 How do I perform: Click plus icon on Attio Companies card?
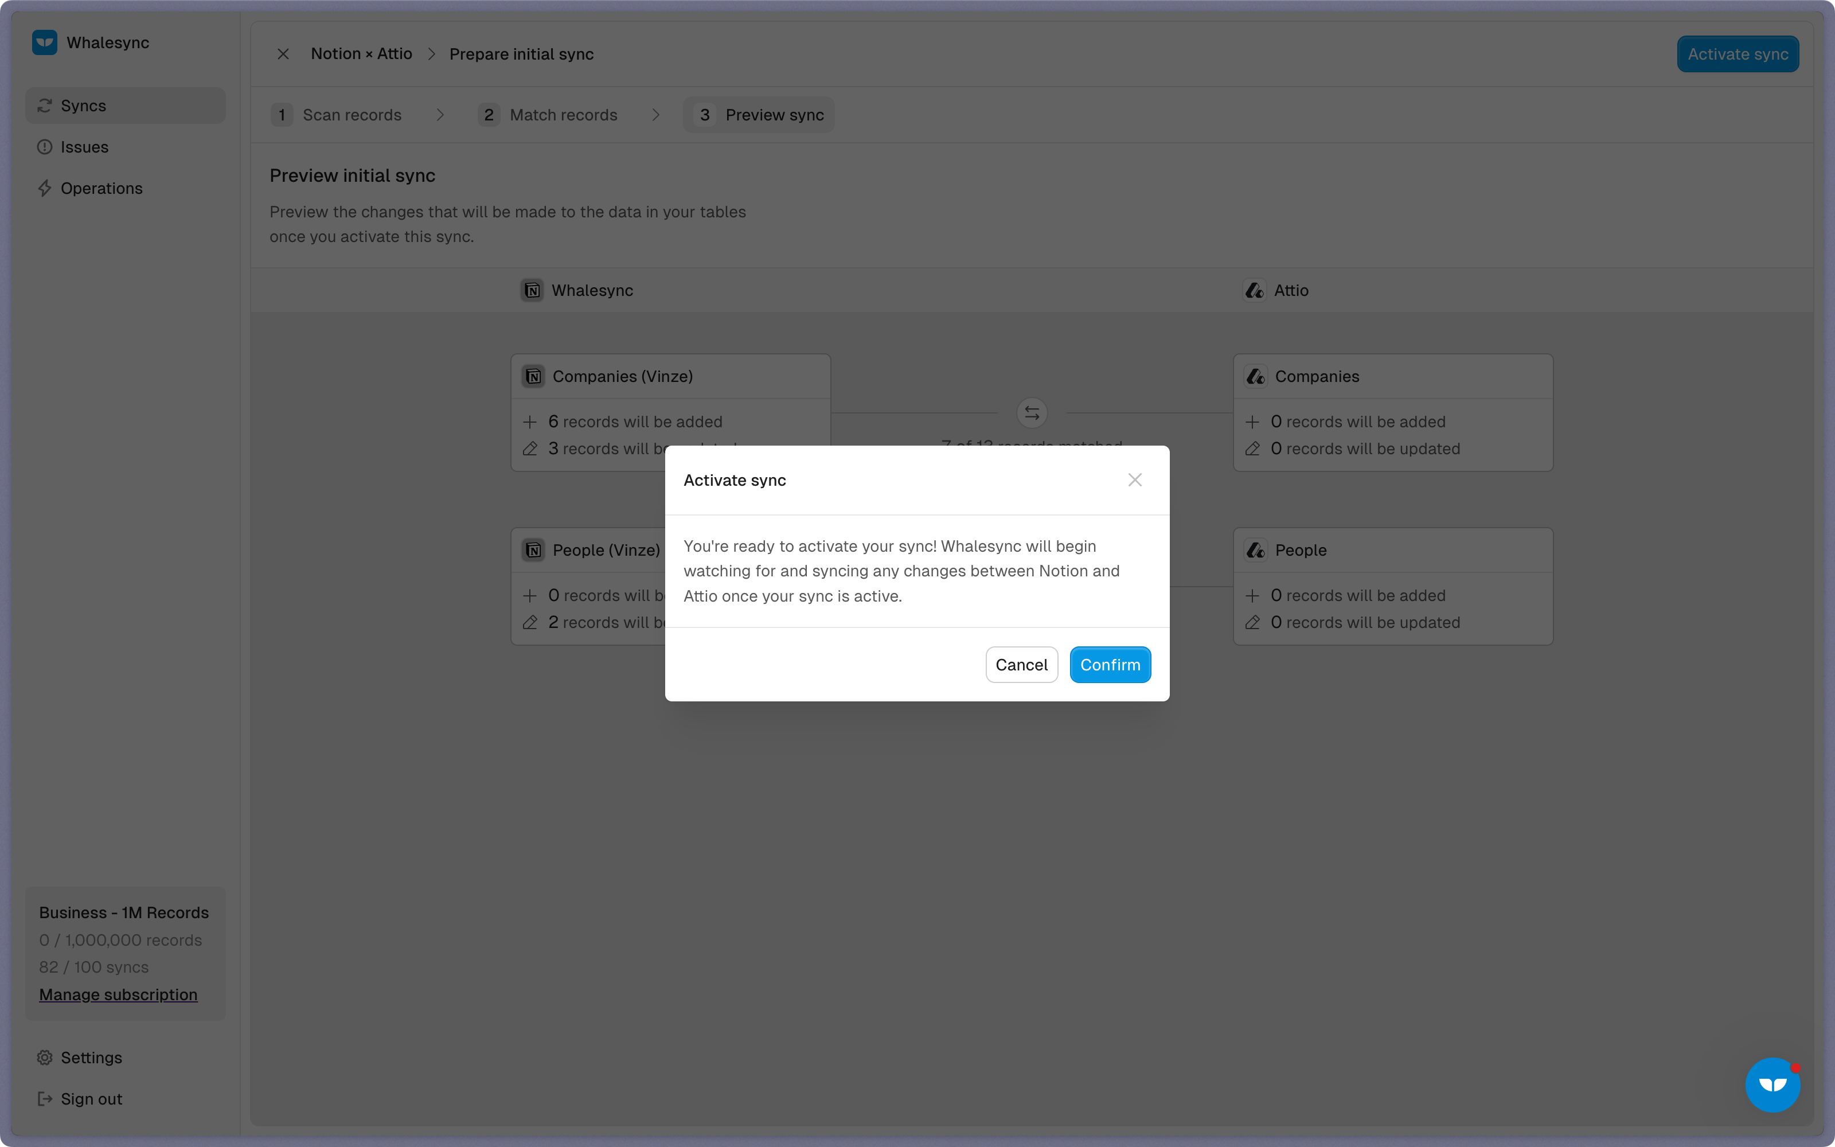[x=1252, y=422]
